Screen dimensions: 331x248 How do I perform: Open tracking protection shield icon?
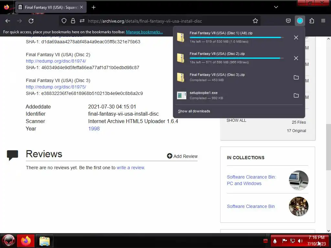pos(64,21)
